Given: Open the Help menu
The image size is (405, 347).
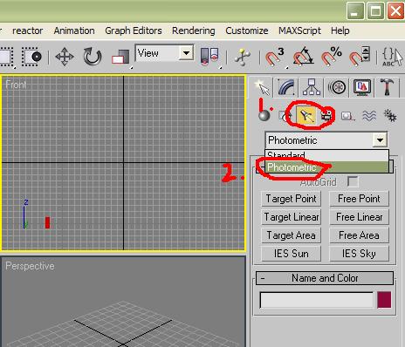Looking at the screenshot, I should click(340, 31).
